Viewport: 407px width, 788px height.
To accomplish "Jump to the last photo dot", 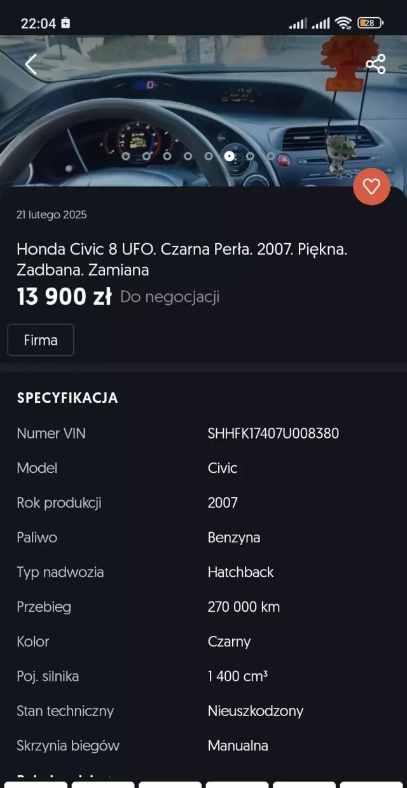I will (x=271, y=156).
